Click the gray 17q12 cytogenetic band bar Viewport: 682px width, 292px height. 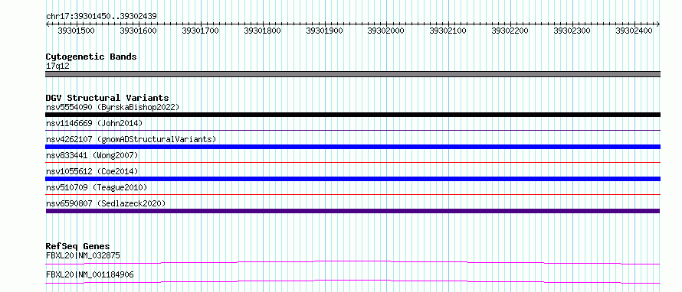click(352, 74)
